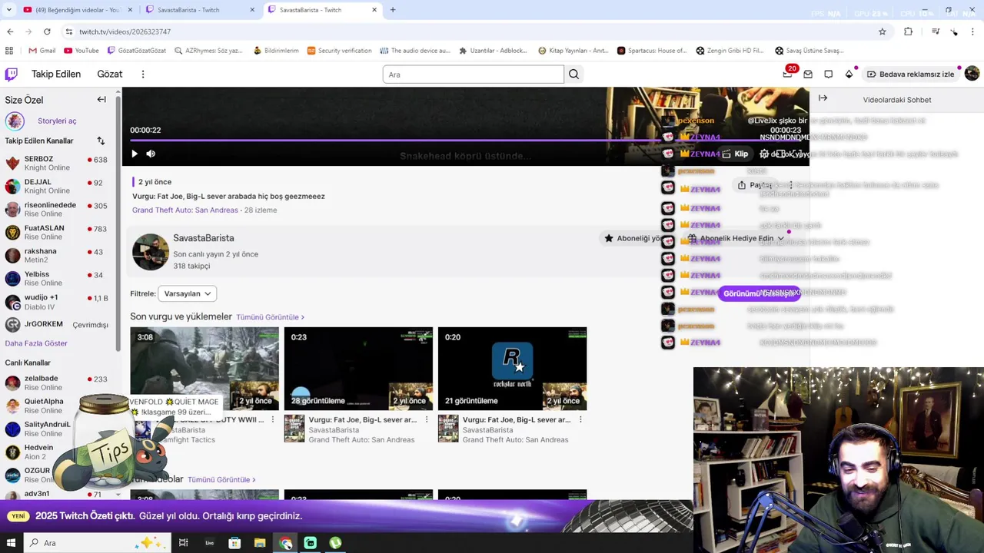This screenshot has width=984, height=553.
Task: Click Tümünü Görüntüle next to Son vurgu
Action: 270,317
